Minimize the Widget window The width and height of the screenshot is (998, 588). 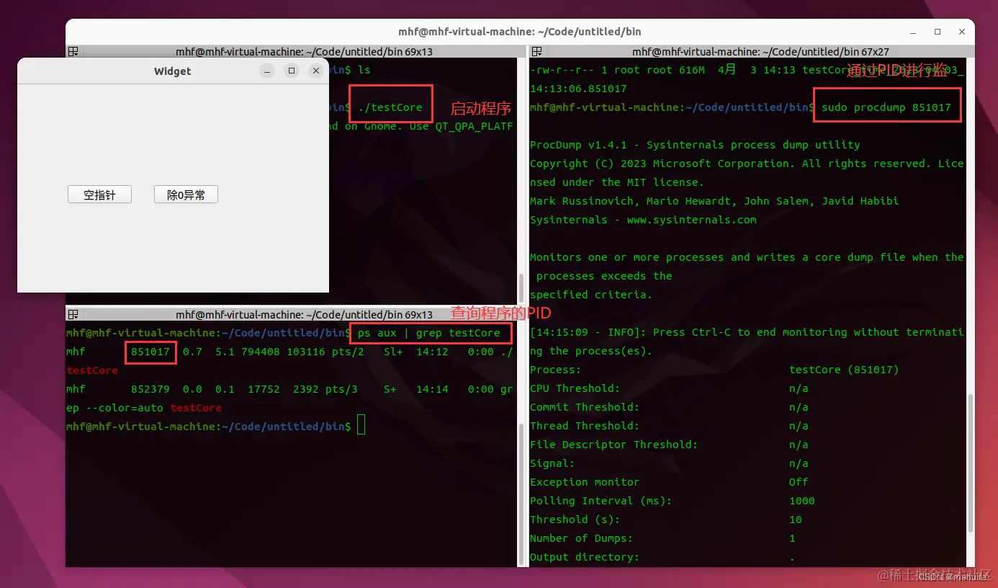pyautogui.click(x=267, y=71)
